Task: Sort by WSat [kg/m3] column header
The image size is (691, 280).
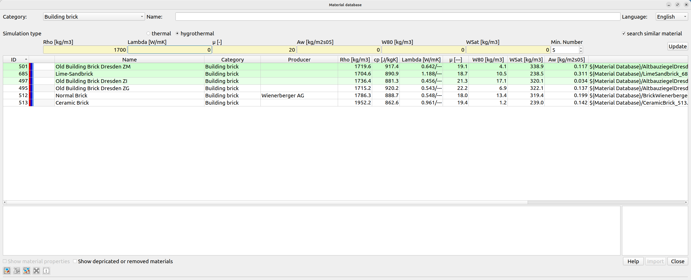Action: click(526, 60)
